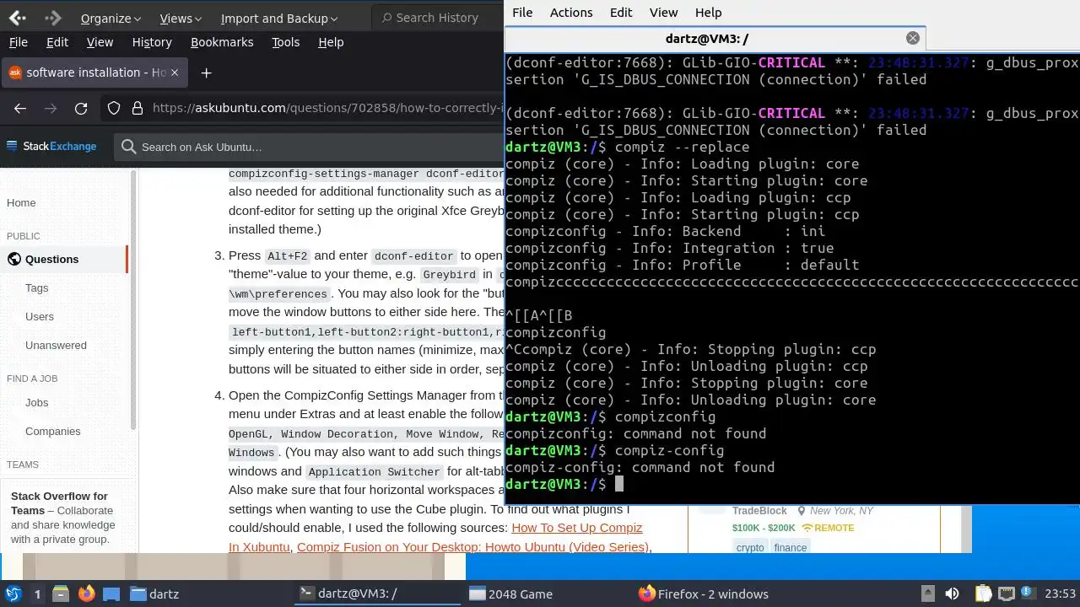Open terminal Help menu
Image resolution: width=1080 pixels, height=607 pixels.
tap(708, 13)
